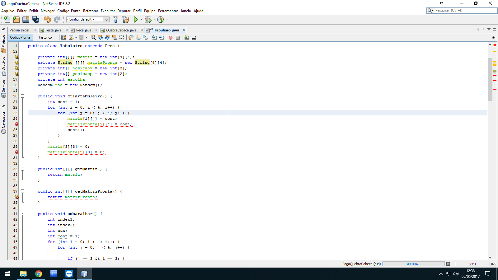Viewport: 498px width, 280px height.
Task: Click the Save All icon
Action: 35,20
